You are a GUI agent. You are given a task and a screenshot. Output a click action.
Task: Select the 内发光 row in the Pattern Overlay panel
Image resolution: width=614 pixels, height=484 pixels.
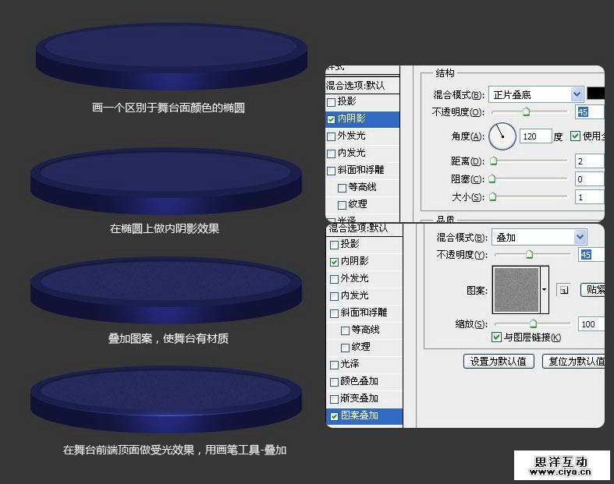[364, 296]
